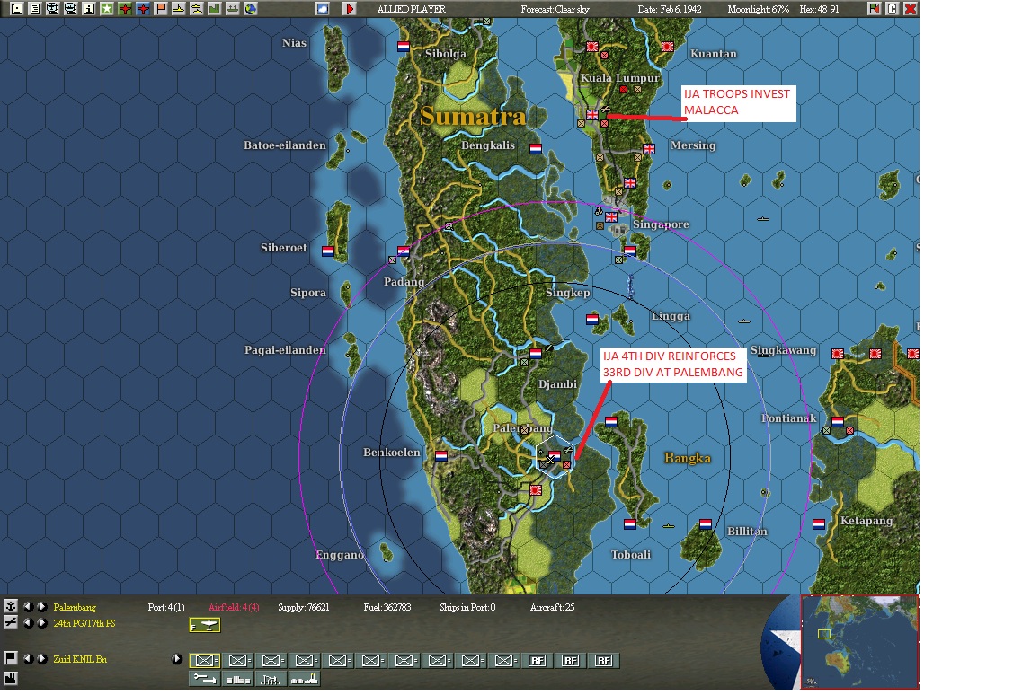This screenshot has width=1022, height=695.
Task: Click the airfield plane icon beside 24th PG/17th PS
Action: coord(11,622)
